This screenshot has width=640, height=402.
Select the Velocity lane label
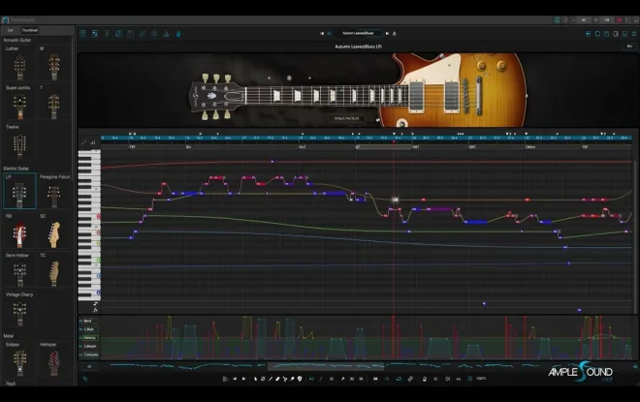coord(90,338)
